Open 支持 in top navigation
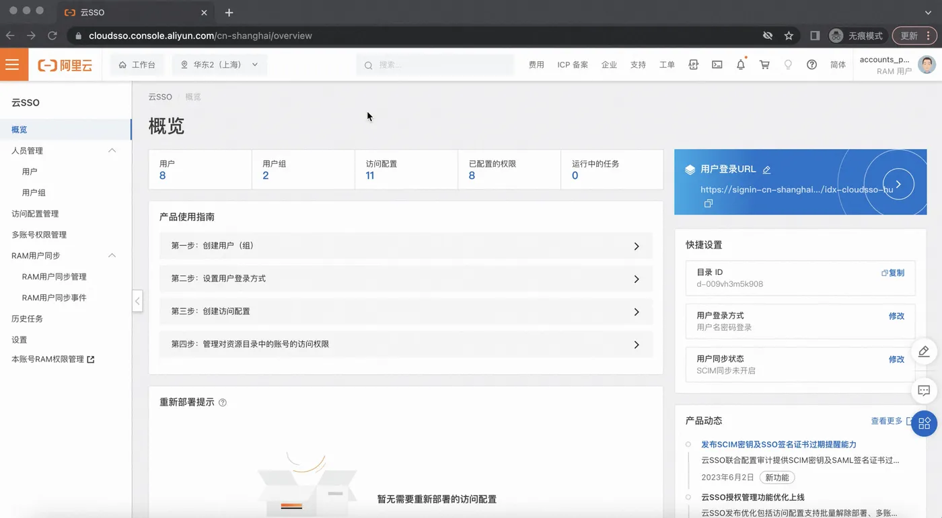The height and width of the screenshot is (518, 942). click(638, 64)
